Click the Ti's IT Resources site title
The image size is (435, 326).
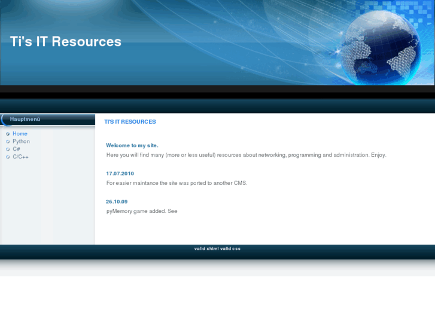point(66,42)
